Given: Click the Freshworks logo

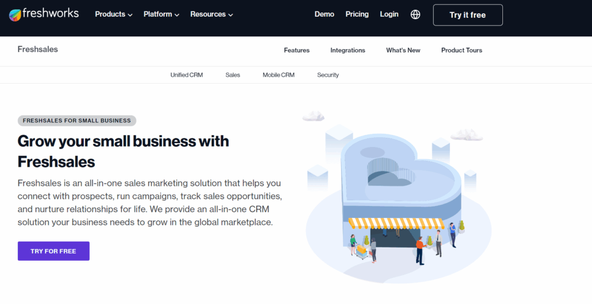Looking at the screenshot, I should pos(44,14).
